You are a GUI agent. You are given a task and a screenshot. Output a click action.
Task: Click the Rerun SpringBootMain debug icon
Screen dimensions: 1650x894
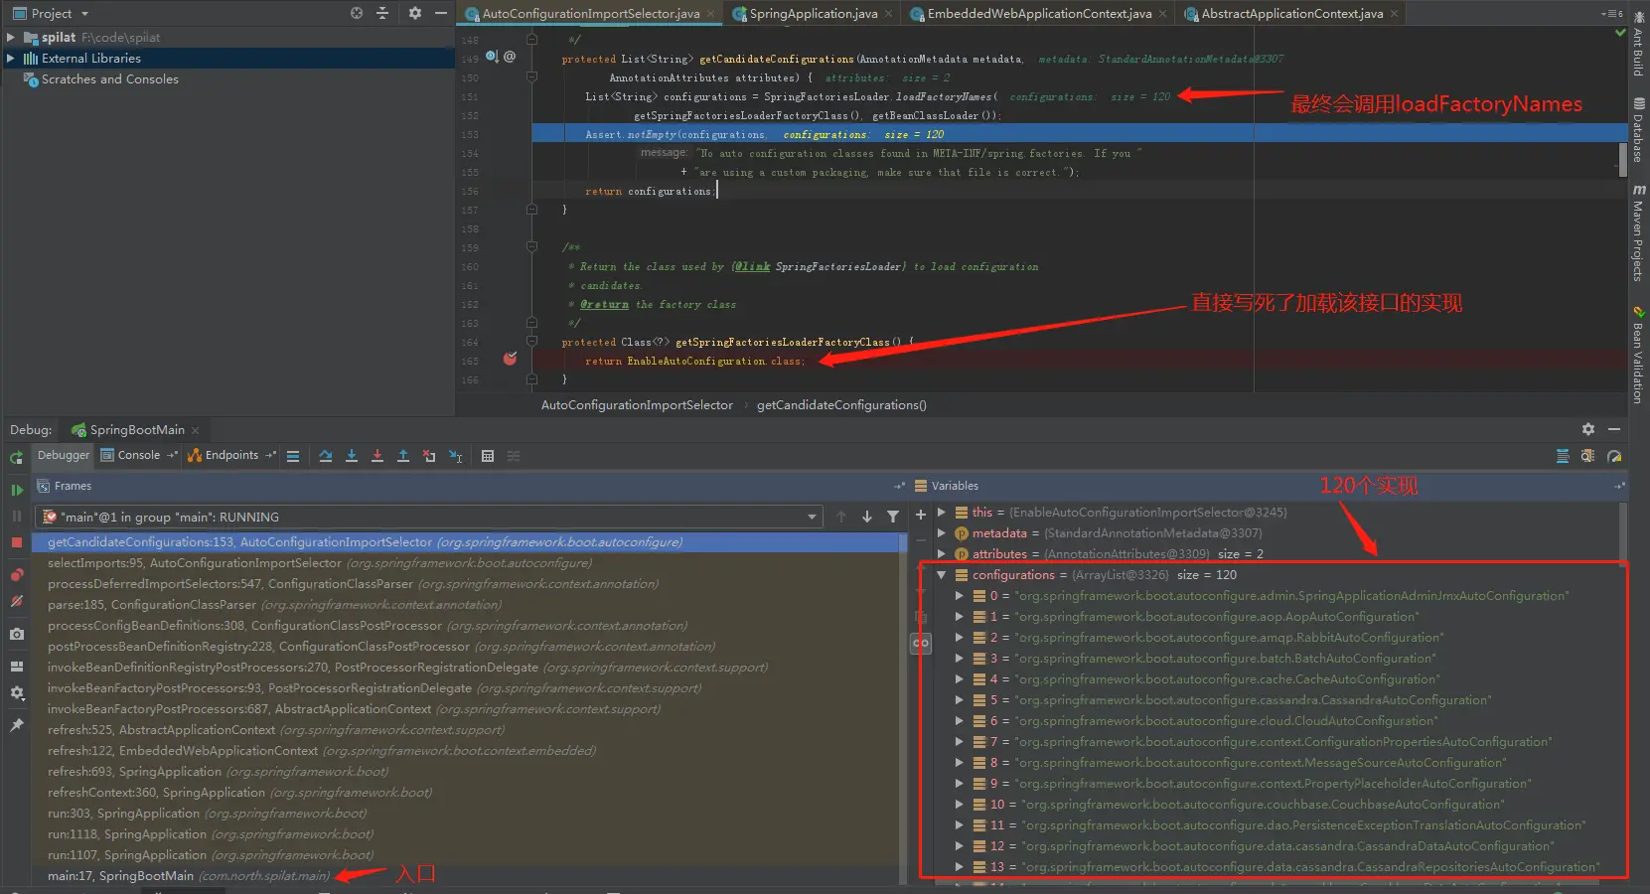click(16, 458)
